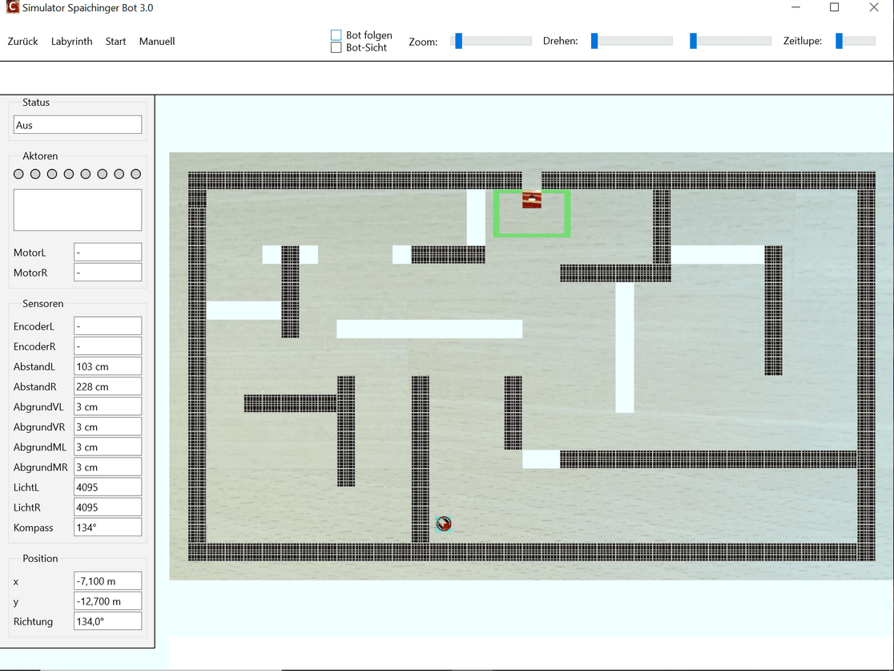
Task: Click the Kompass value field
Action: click(107, 528)
